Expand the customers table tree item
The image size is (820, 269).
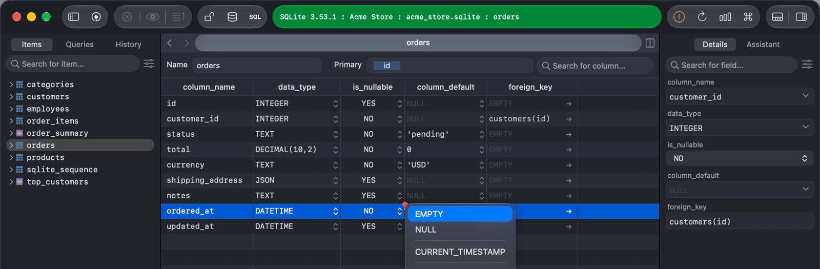11,97
